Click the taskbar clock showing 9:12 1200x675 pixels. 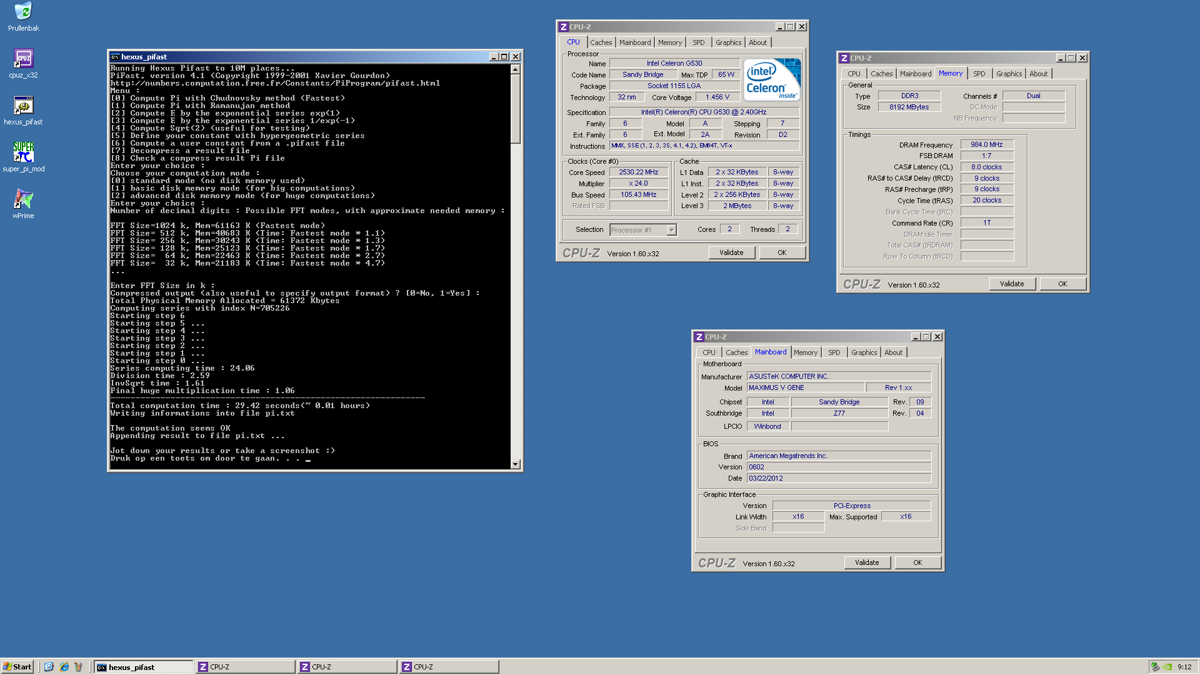pyautogui.click(x=1184, y=667)
